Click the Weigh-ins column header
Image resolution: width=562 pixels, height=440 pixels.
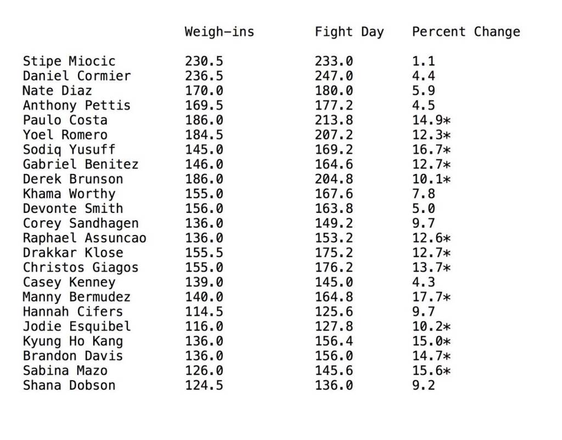(219, 32)
